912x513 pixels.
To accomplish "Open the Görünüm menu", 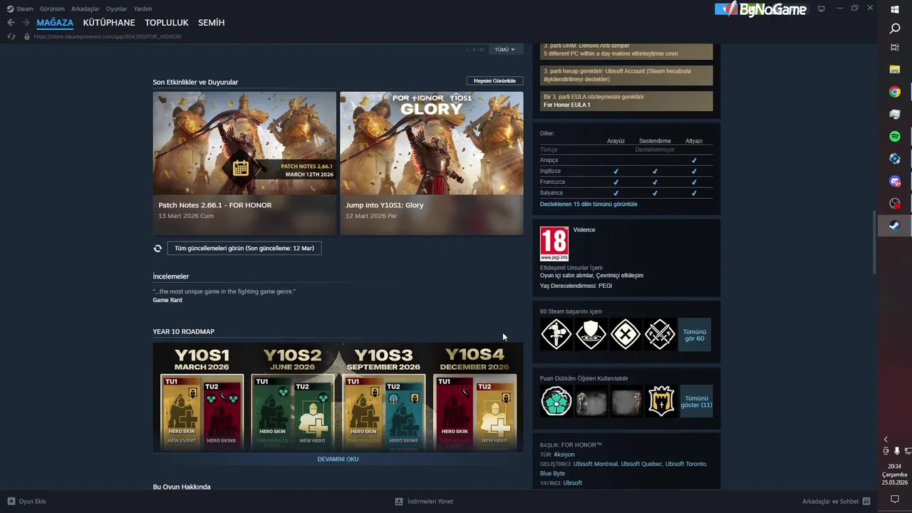I will (52, 9).
